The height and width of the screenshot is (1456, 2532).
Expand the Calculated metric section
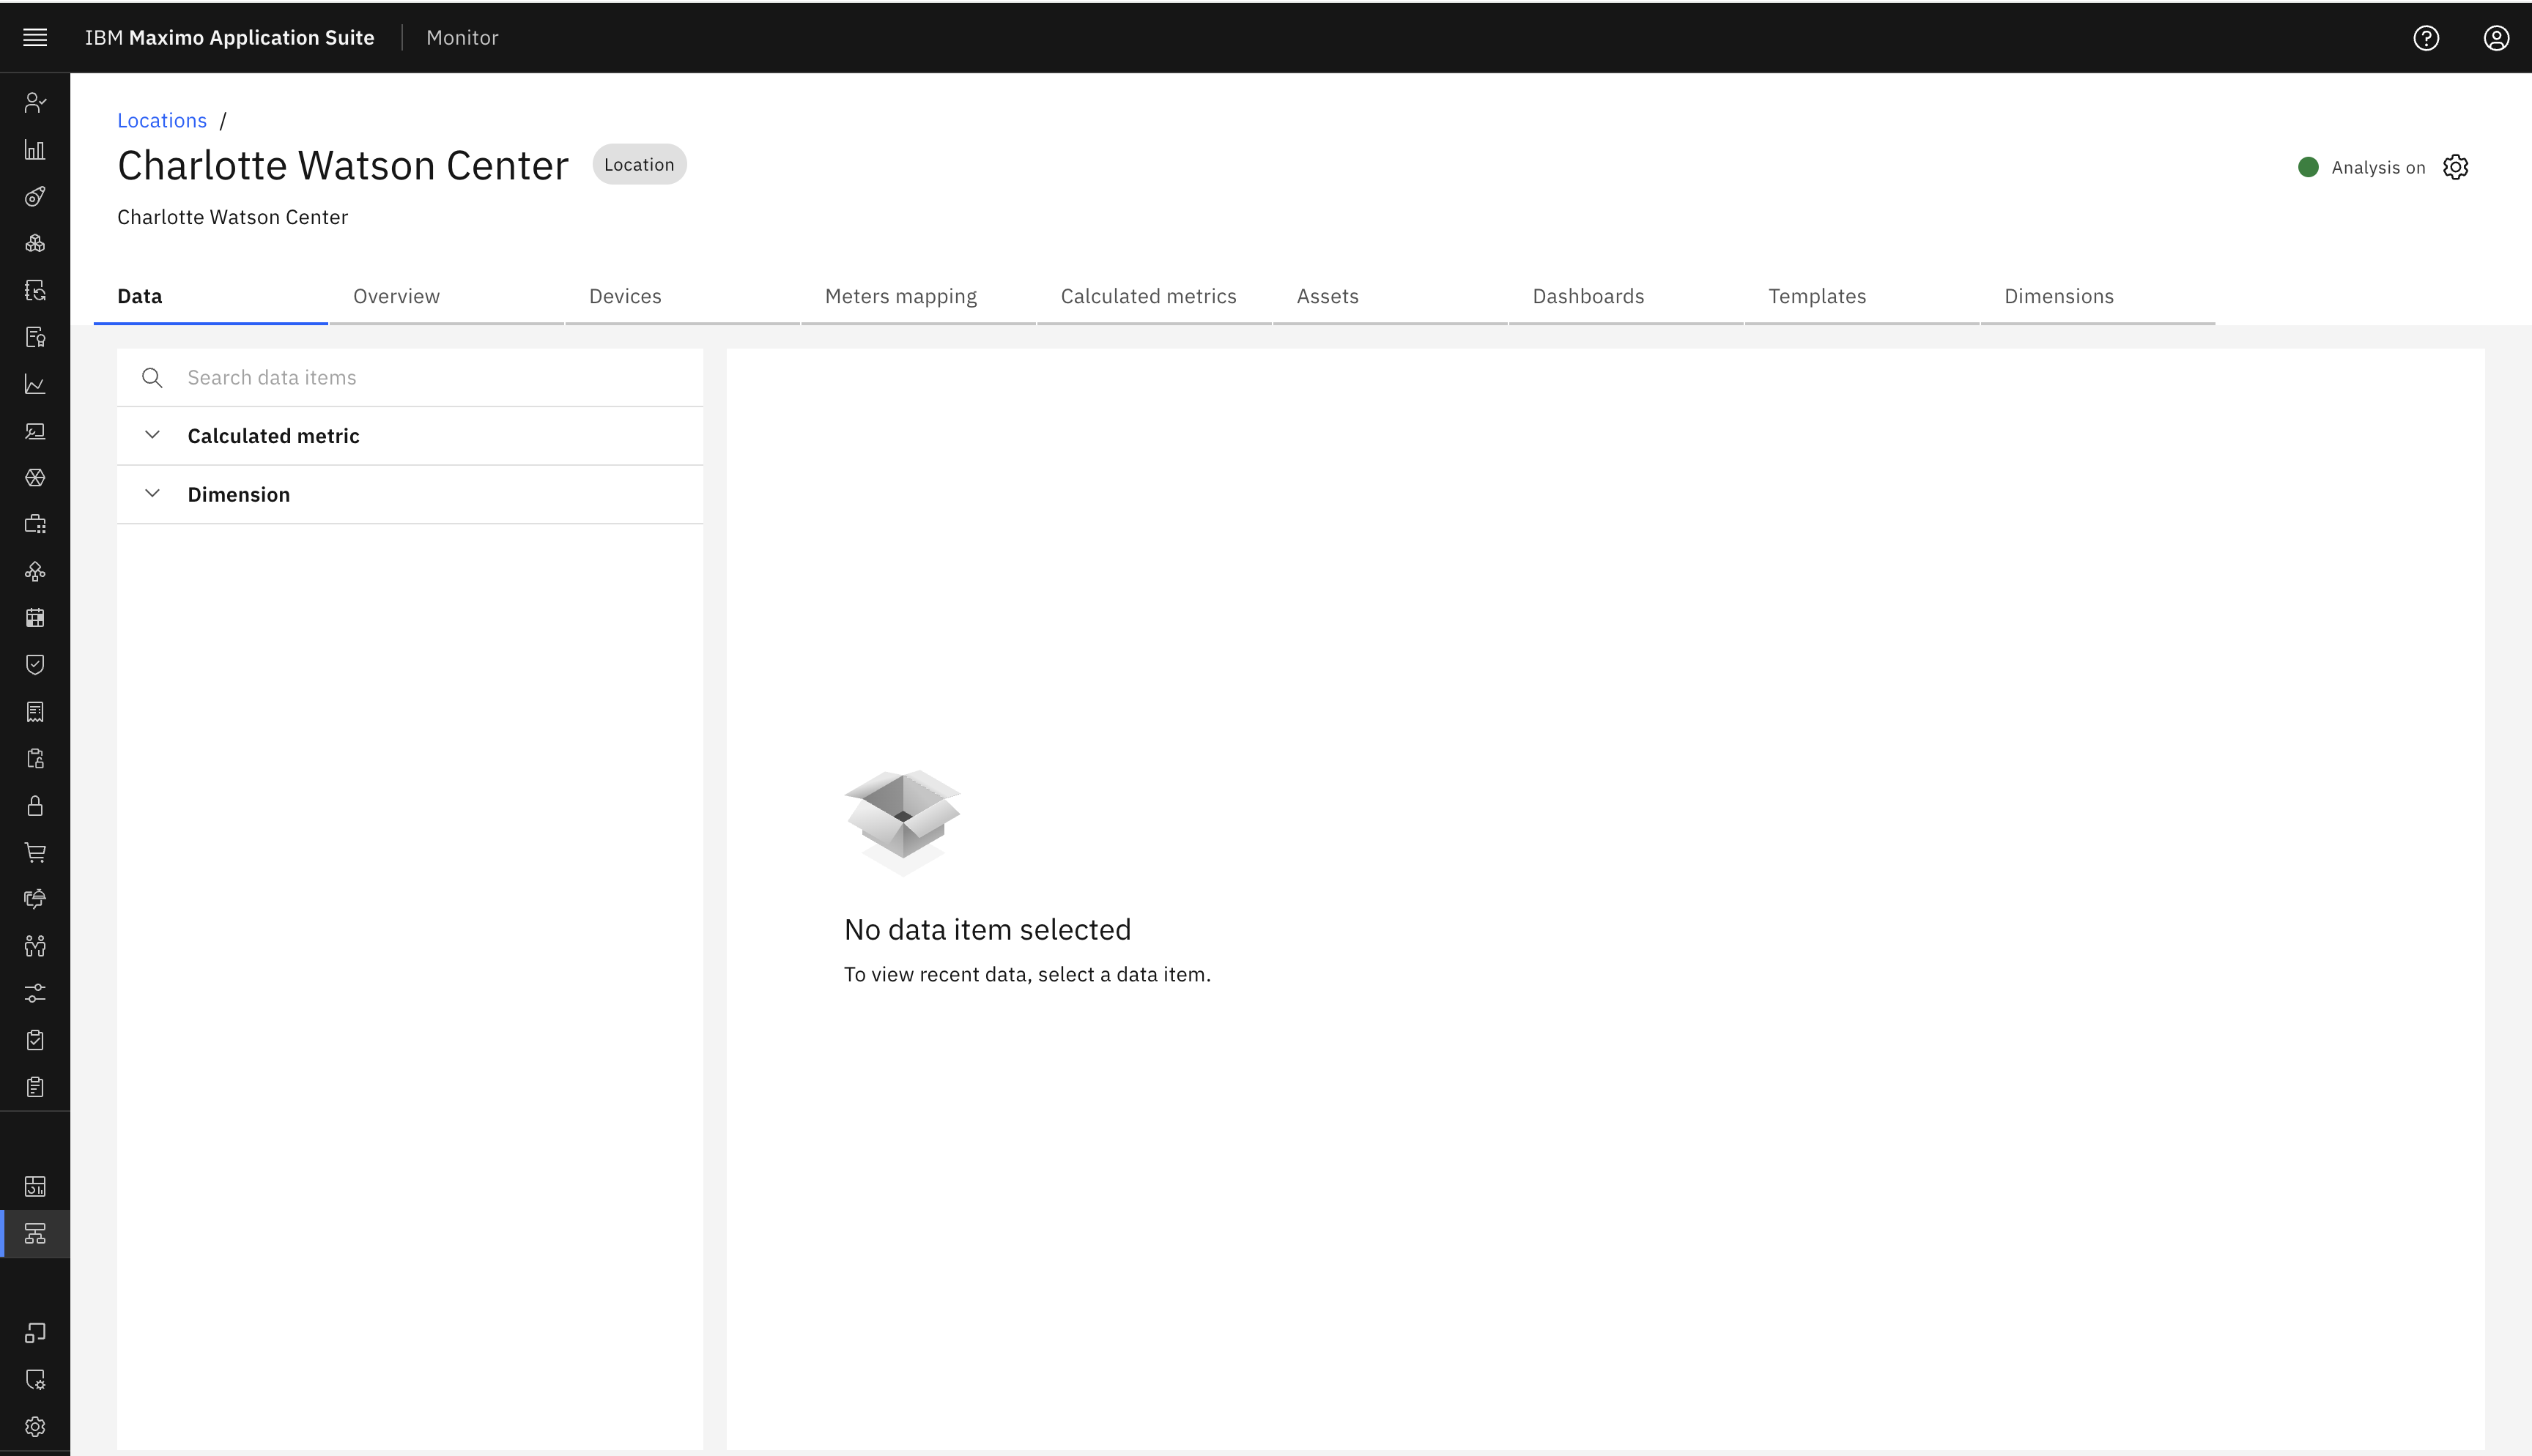(410, 436)
